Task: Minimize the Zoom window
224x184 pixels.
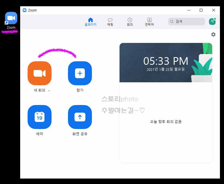Action: click(x=189, y=10)
